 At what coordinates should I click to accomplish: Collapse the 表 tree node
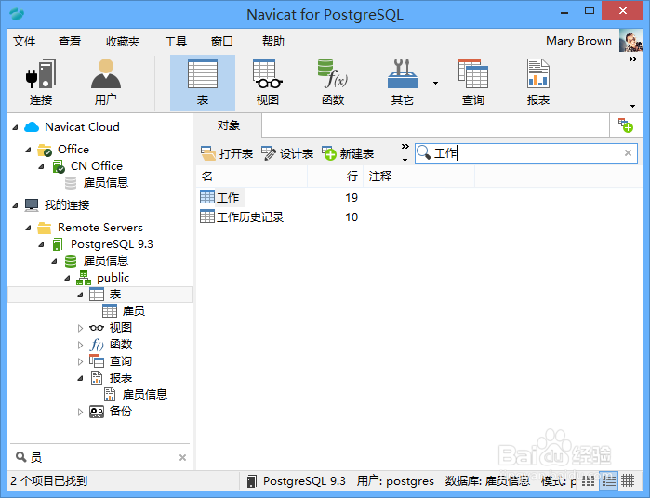coord(80,295)
